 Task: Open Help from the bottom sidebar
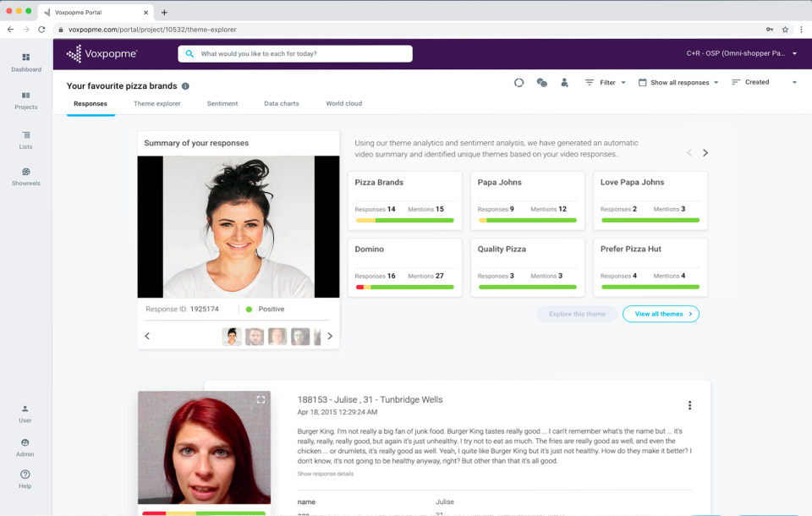pos(25,479)
